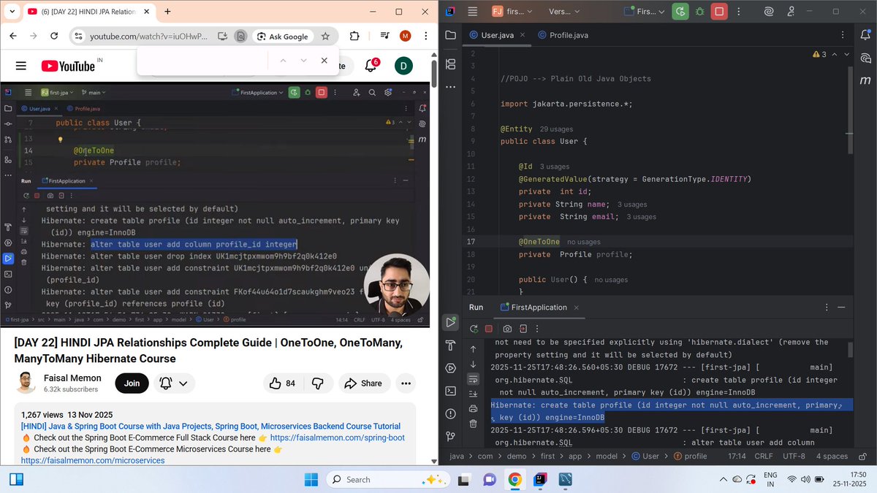Open the IntelliJ main hamburger menu

(474, 11)
